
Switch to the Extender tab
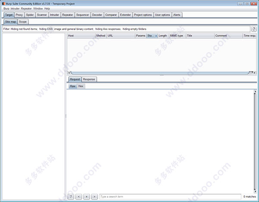click(x=125, y=15)
